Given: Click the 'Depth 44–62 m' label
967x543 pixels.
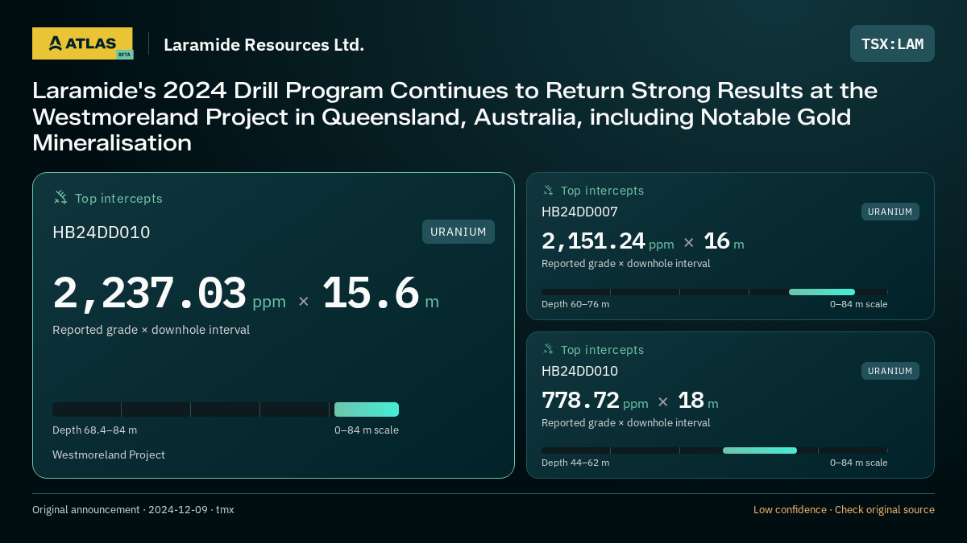Looking at the screenshot, I should (x=575, y=463).
